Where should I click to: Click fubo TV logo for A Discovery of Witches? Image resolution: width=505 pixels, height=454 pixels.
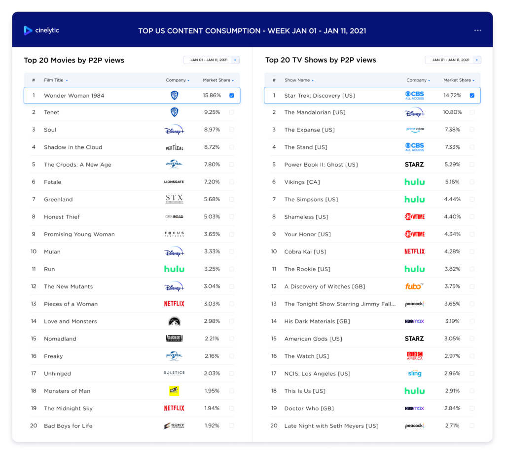(414, 286)
